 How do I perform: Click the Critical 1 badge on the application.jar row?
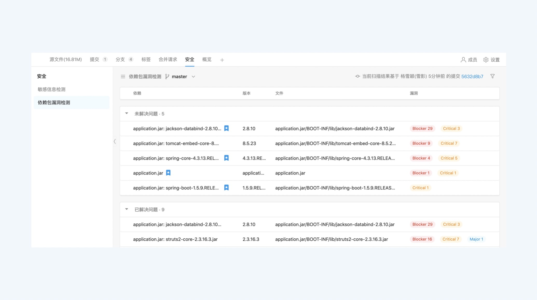(448, 173)
